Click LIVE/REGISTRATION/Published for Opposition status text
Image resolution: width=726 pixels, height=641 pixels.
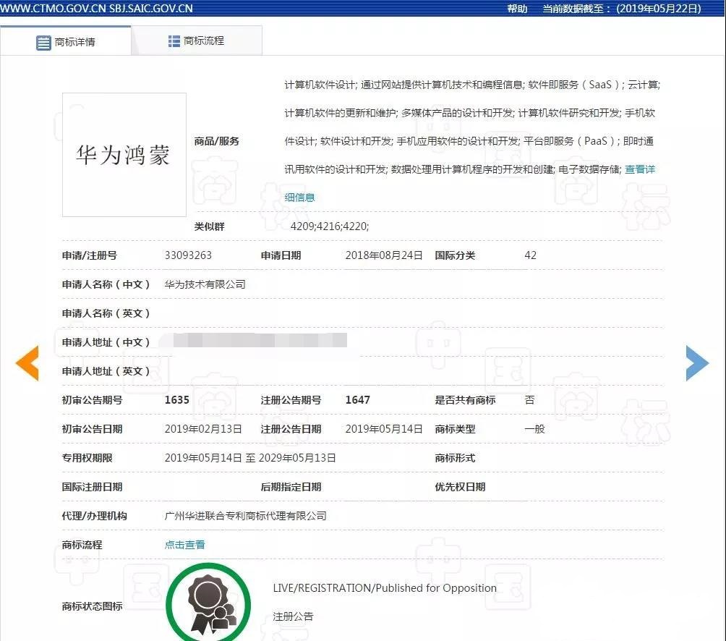pyautogui.click(x=384, y=588)
